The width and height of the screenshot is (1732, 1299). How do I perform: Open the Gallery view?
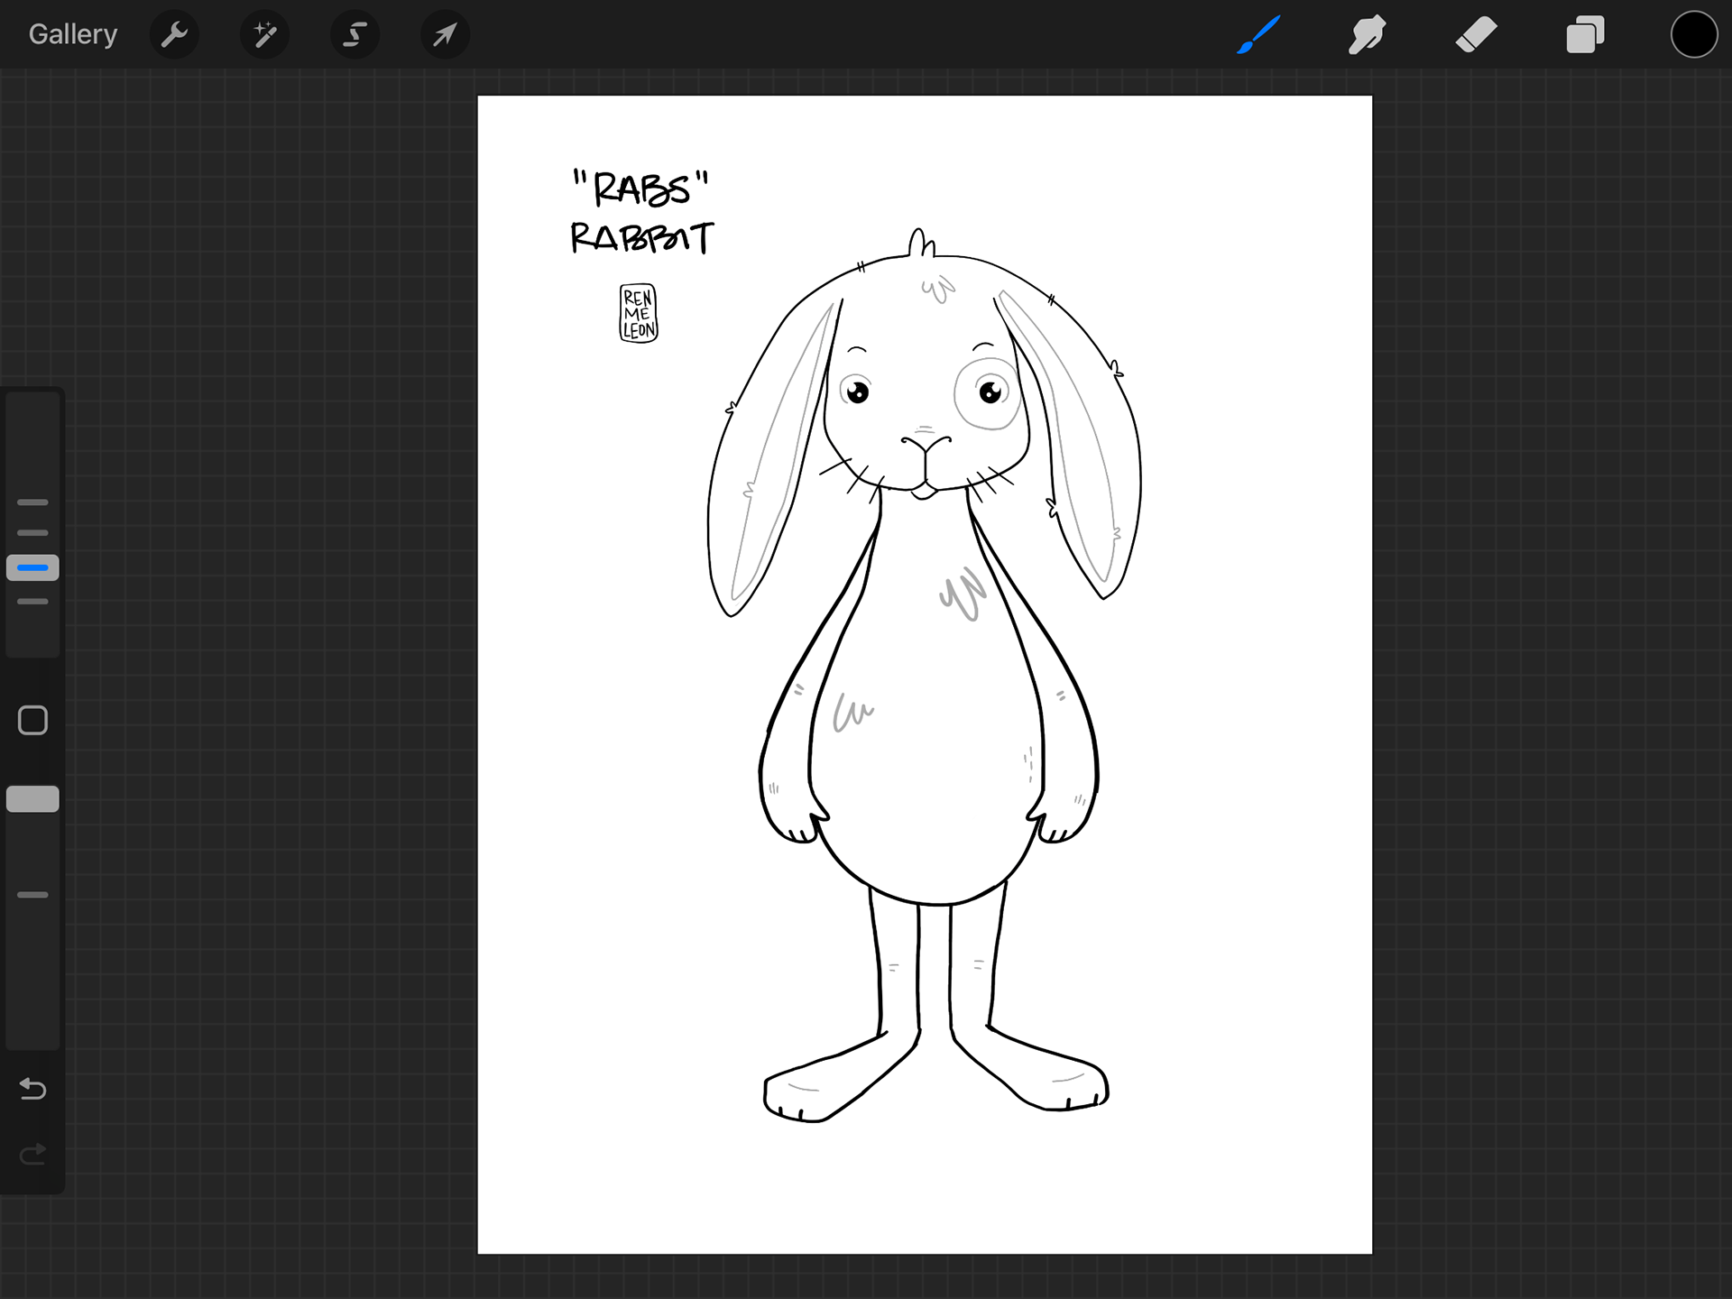pos(72,34)
